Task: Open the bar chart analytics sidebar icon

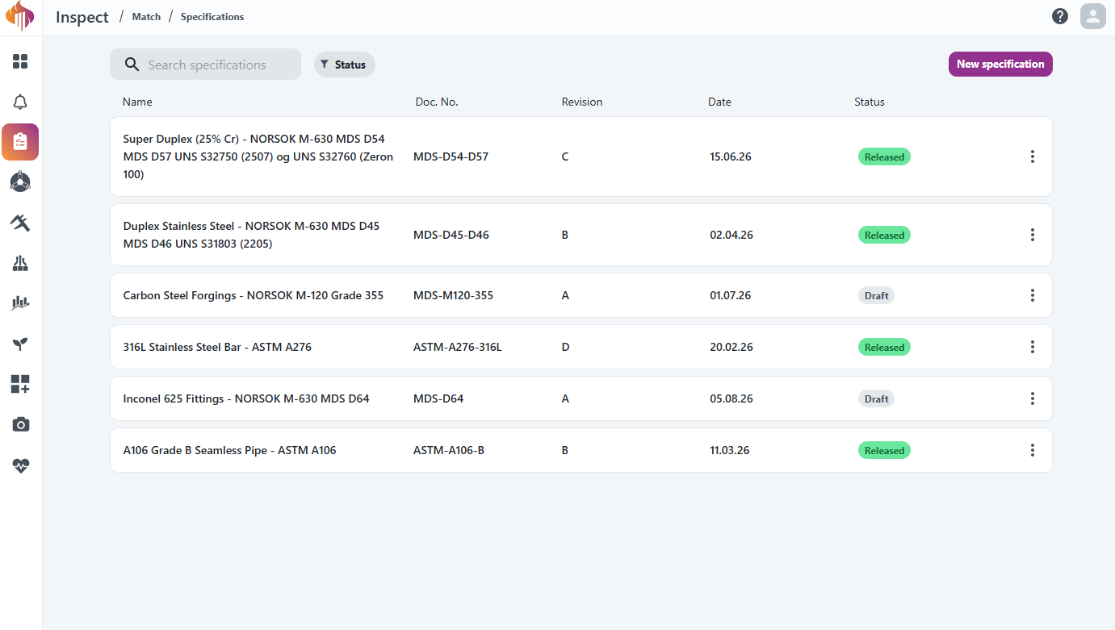Action: coord(20,303)
